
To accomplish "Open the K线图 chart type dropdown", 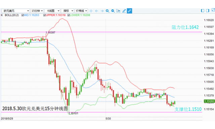I will tap(52, 11).
